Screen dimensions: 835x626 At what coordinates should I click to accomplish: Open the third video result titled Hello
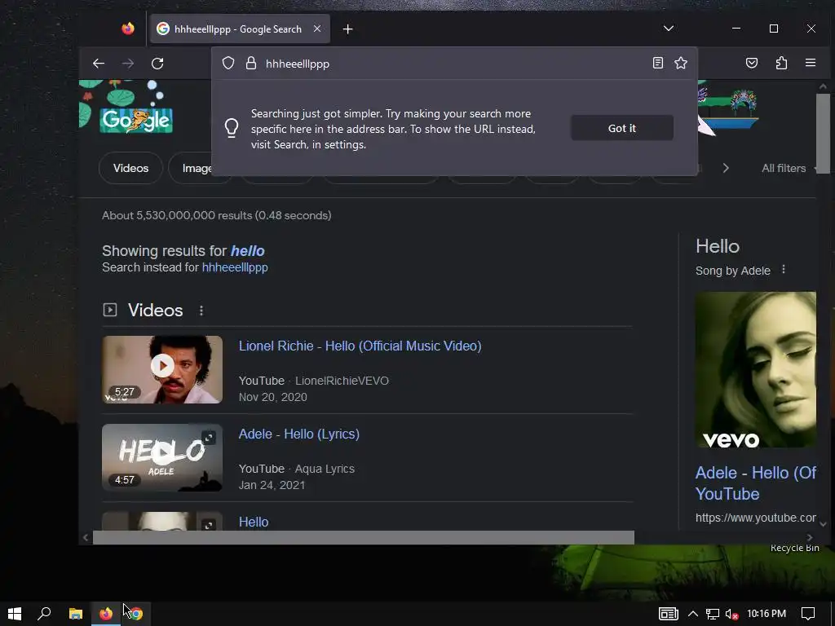click(x=254, y=522)
